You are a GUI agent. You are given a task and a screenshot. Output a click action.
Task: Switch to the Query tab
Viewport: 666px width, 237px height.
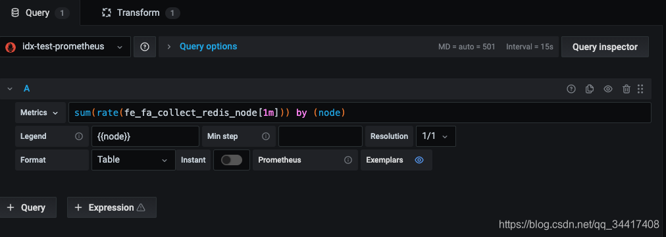[39, 13]
